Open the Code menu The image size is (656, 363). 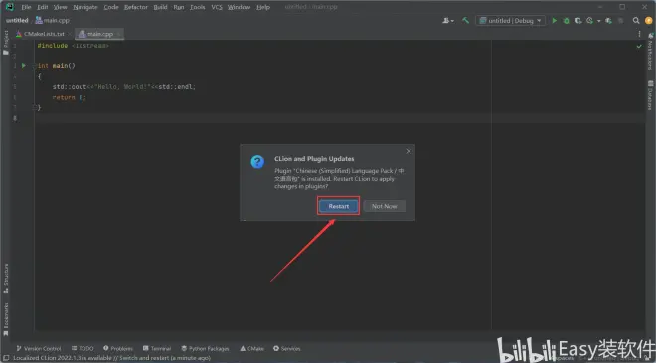click(111, 7)
